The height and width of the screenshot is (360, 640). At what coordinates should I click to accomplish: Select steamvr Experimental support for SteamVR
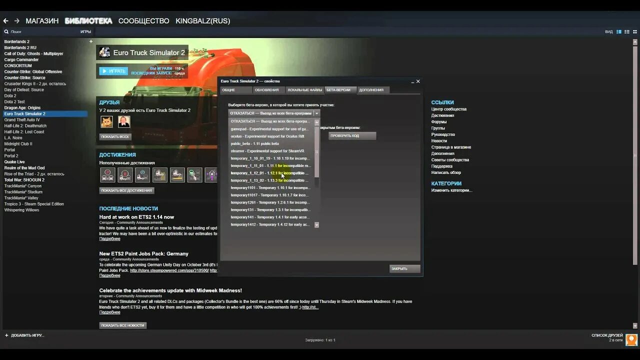tap(271, 151)
